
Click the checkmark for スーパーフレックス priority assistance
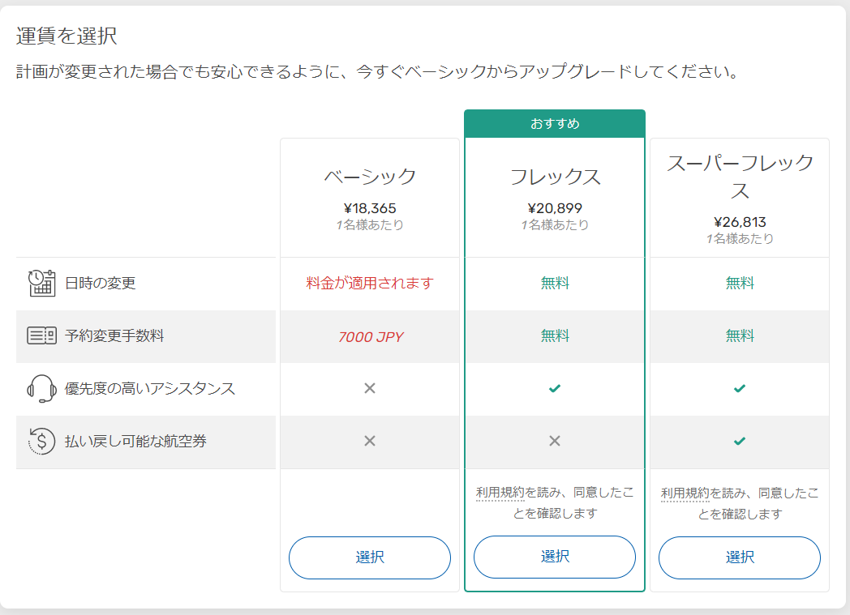[740, 389]
